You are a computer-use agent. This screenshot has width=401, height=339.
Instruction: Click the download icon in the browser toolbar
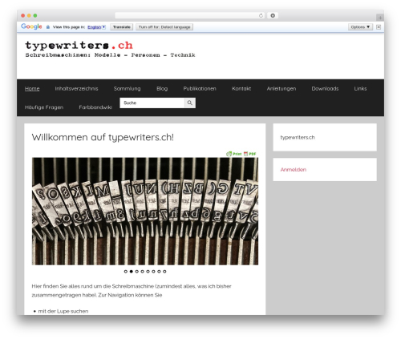(273, 15)
